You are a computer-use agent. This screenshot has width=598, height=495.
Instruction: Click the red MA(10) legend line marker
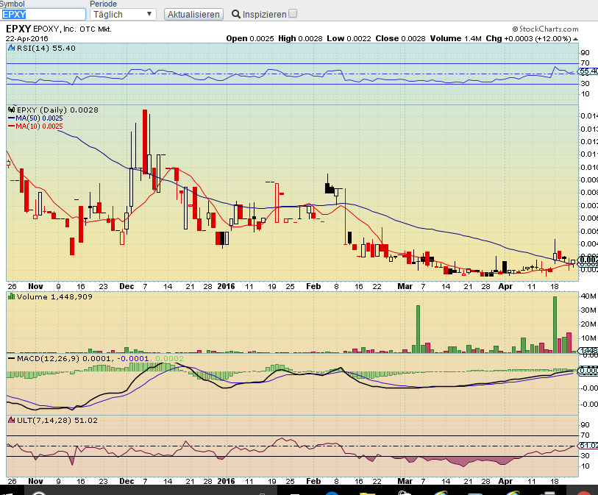(12, 127)
